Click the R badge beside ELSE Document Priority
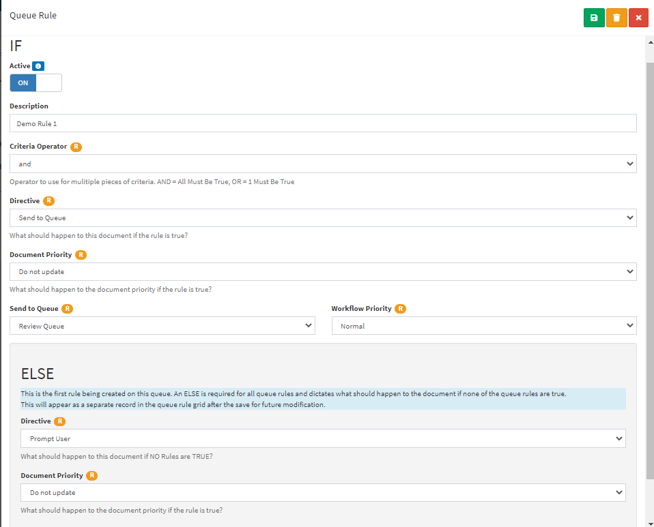 (92, 475)
